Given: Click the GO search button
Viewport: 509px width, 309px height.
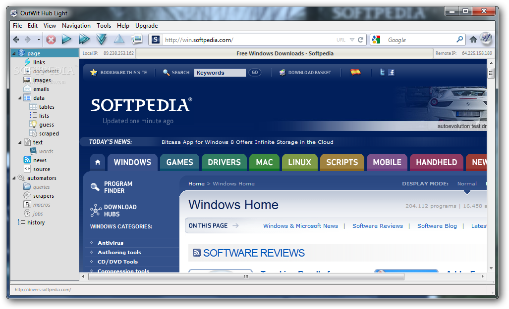Looking at the screenshot, I should 255,73.
